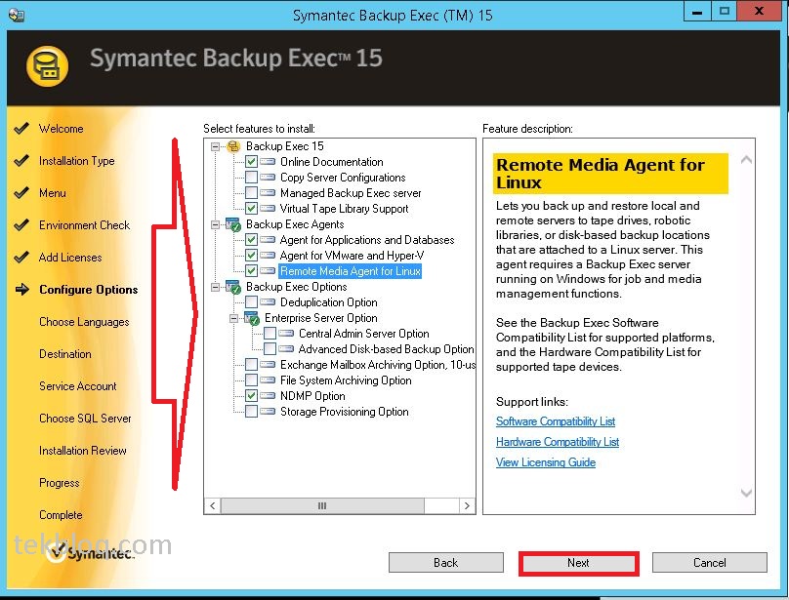Click the Backup Exec 15 root node icon
Image resolution: width=789 pixels, height=600 pixels.
point(233,146)
